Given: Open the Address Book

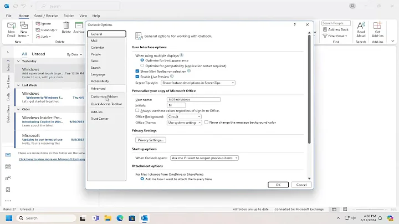Looking at the screenshot, I should coord(335,29).
